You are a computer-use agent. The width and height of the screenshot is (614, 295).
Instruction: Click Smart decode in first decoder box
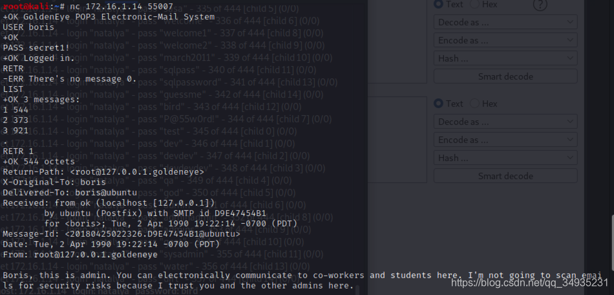pyautogui.click(x=505, y=76)
